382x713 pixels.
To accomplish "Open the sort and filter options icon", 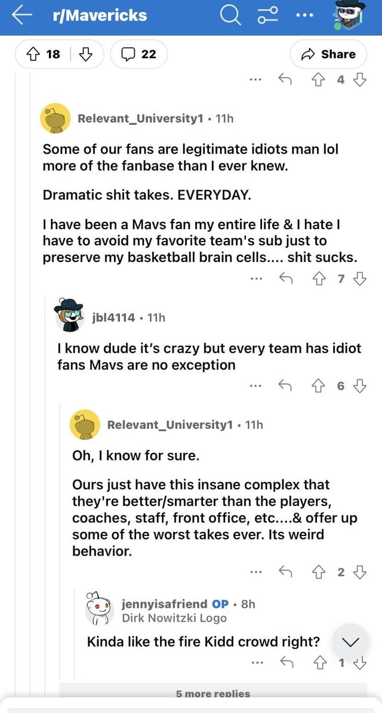I will (266, 16).
